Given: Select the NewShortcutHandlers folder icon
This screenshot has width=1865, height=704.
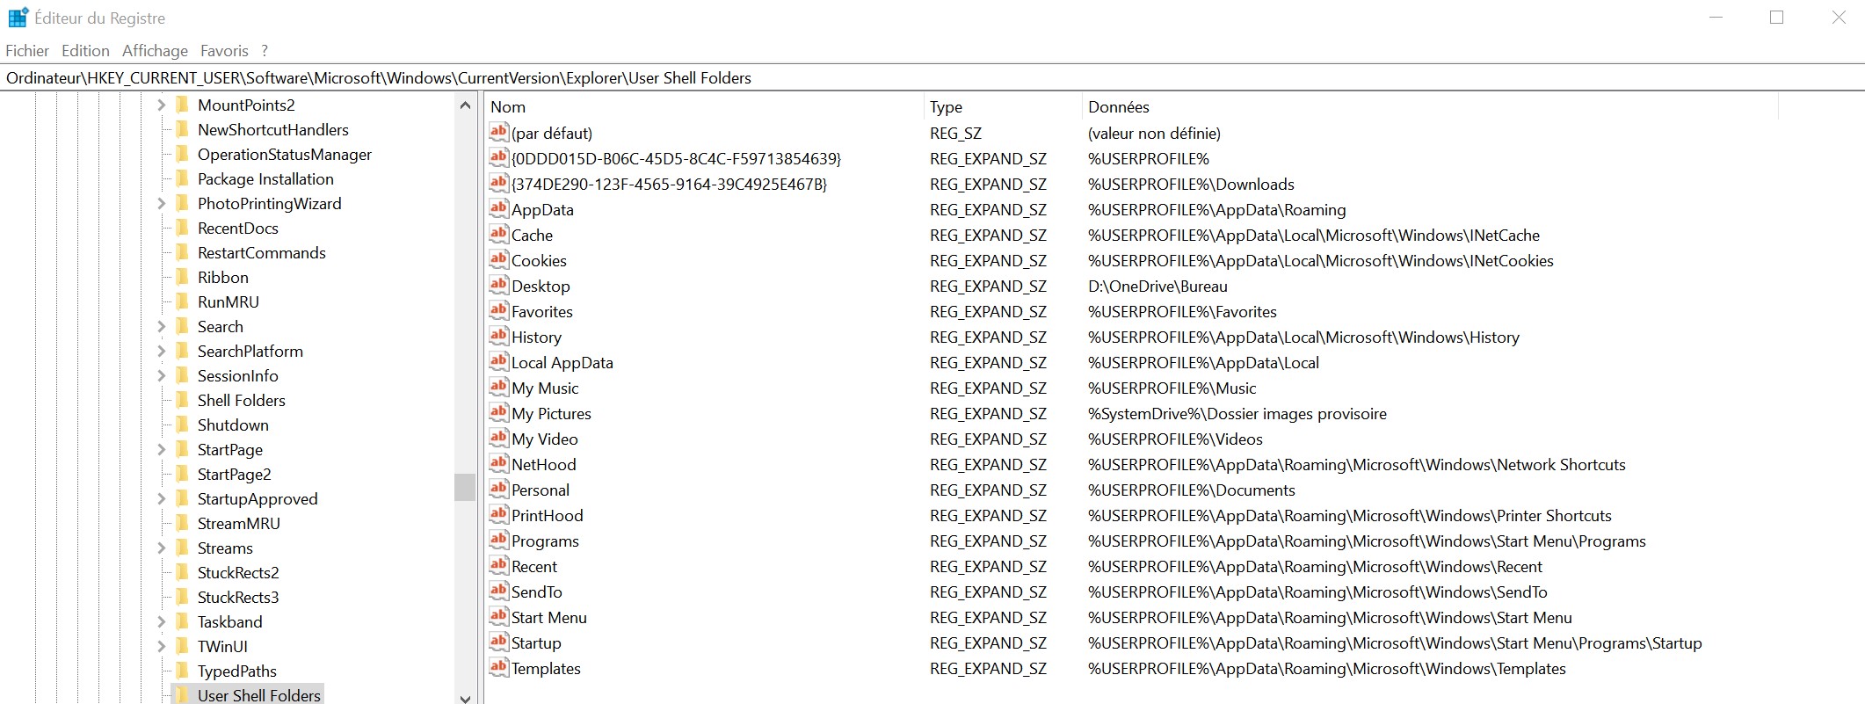Looking at the screenshot, I should [x=183, y=130].
